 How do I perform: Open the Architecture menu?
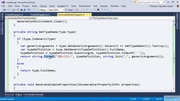85,6
